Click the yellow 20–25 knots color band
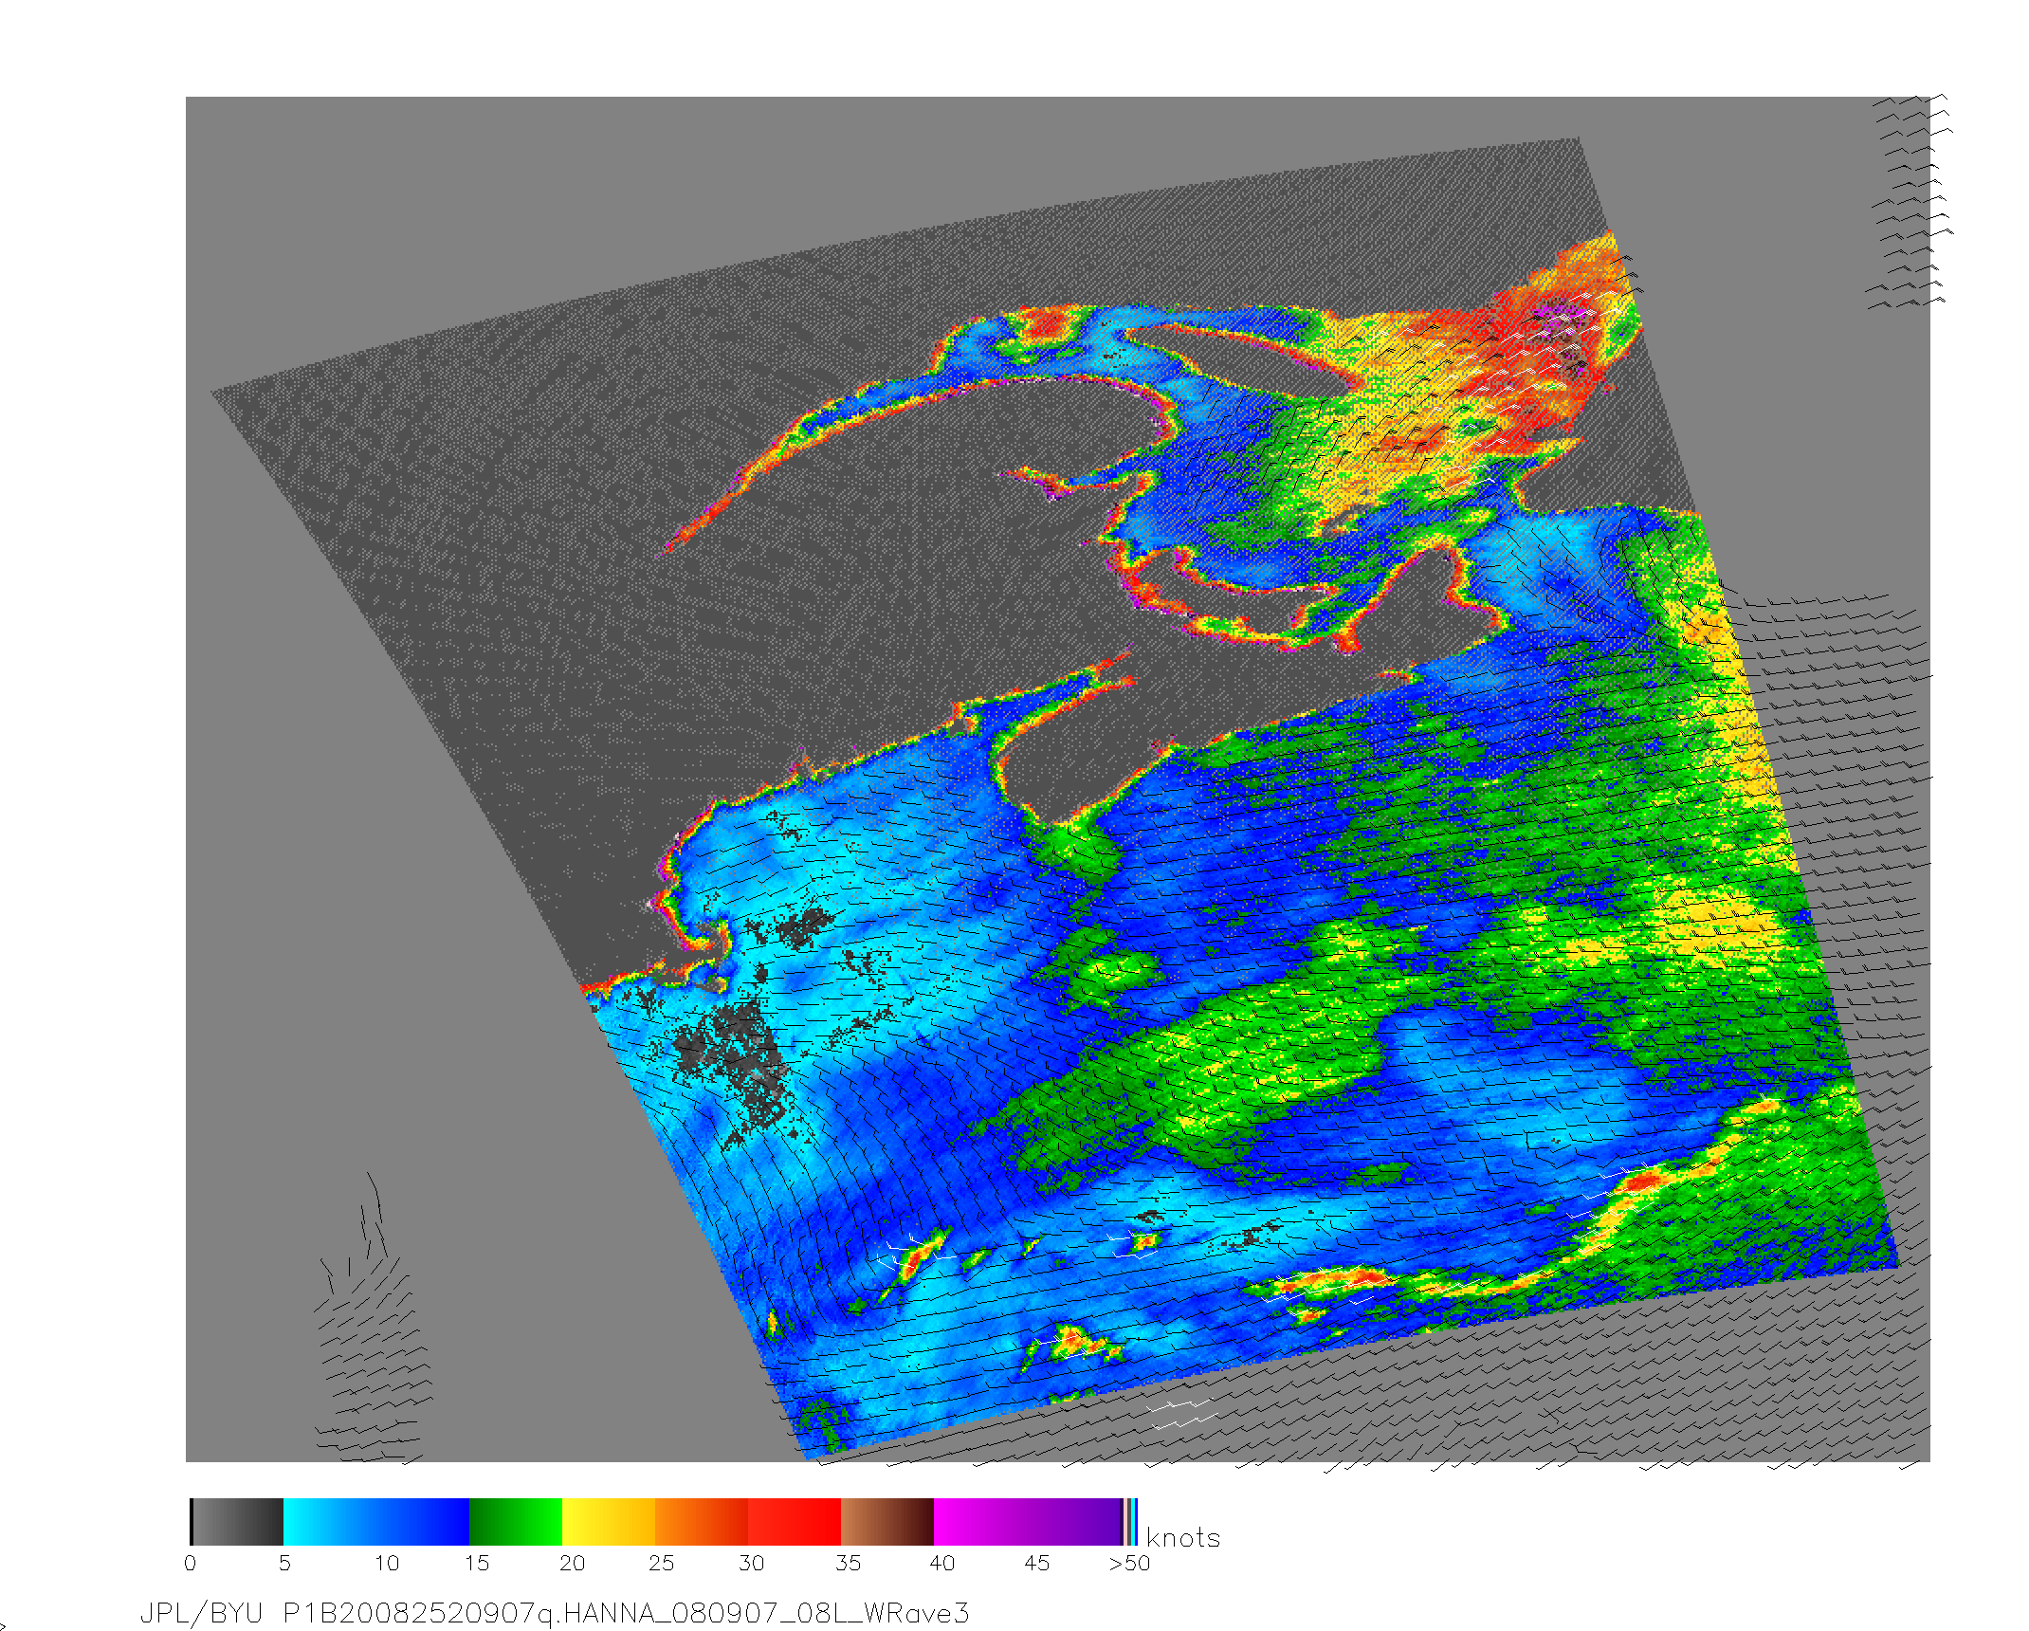2029x1631 pixels. [x=609, y=1522]
